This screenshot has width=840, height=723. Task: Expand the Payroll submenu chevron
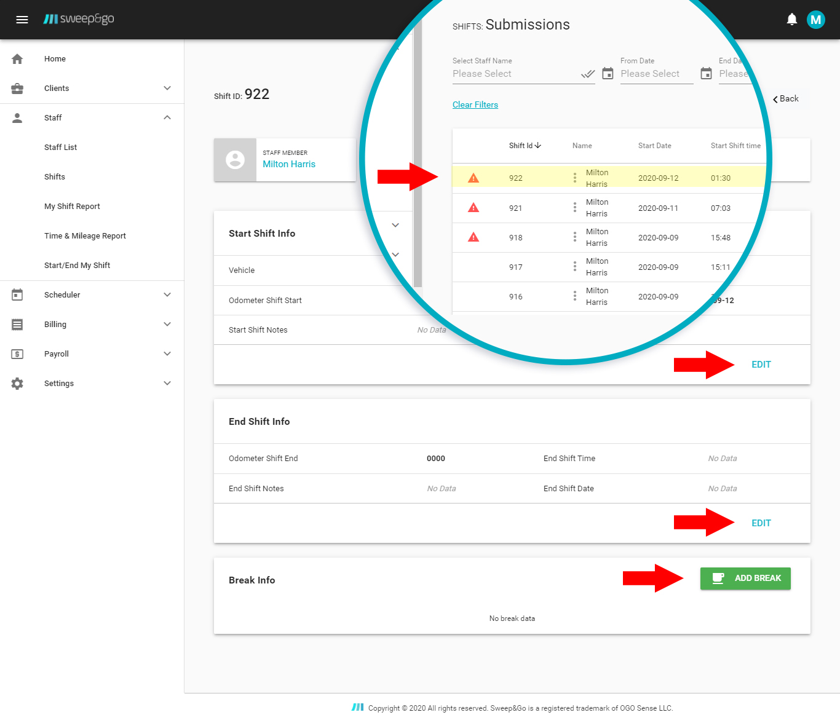[167, 354]
